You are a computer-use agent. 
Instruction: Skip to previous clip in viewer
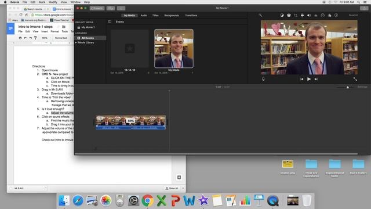pos(302,79)
